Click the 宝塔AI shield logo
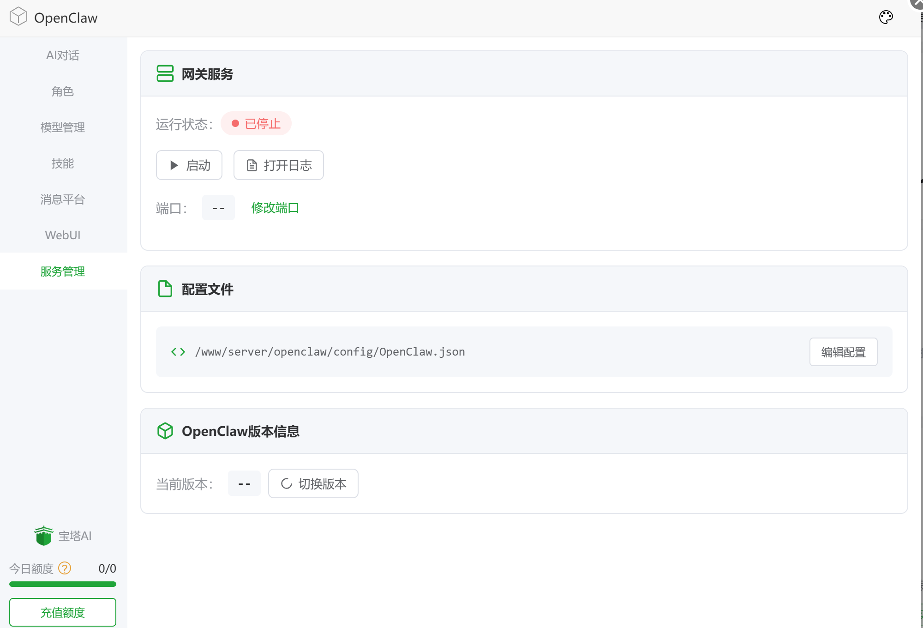 point(44,536)
